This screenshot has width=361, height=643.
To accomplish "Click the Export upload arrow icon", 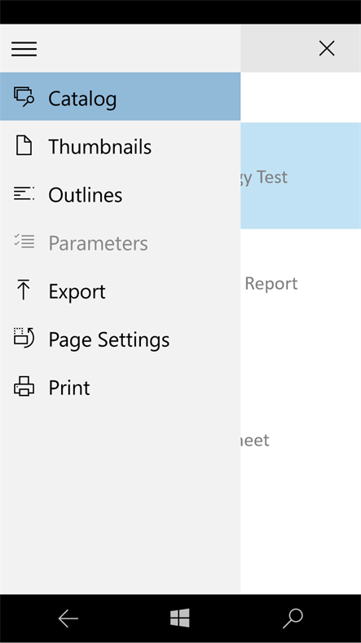I will pyautogui.click(x=24, y=290).
